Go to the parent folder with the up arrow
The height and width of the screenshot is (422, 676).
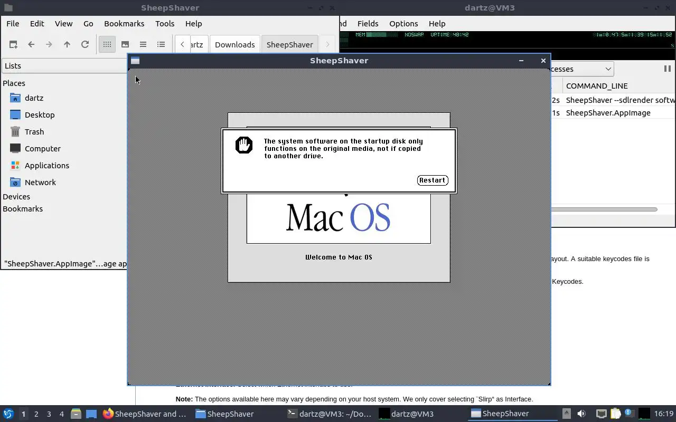click(67, 44)
